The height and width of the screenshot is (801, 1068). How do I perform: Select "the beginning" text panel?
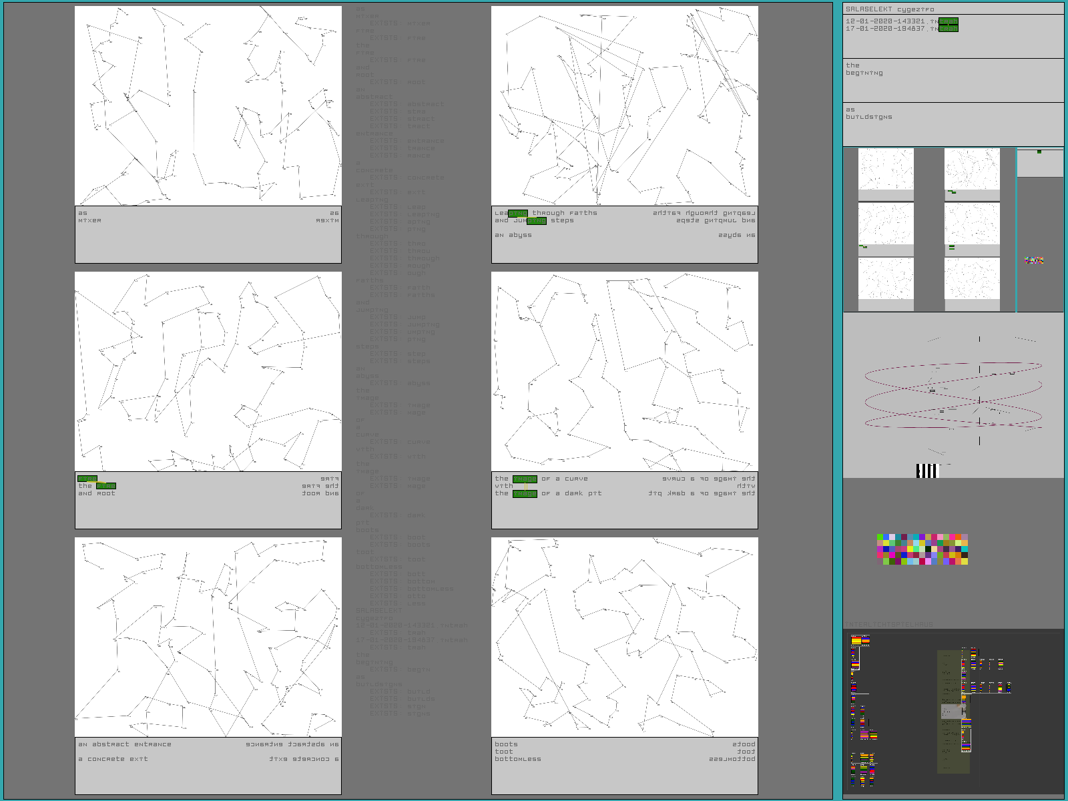click(953, 79)
